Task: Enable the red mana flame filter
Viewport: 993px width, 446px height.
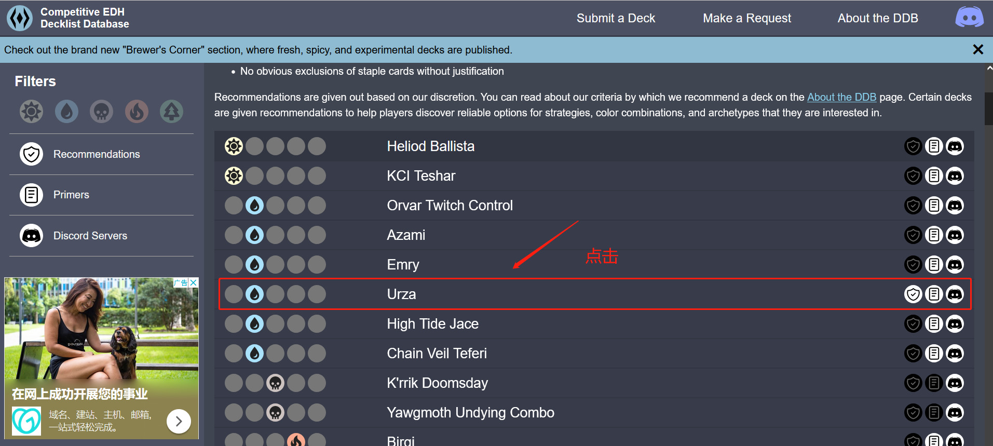Action: [137, 111]
